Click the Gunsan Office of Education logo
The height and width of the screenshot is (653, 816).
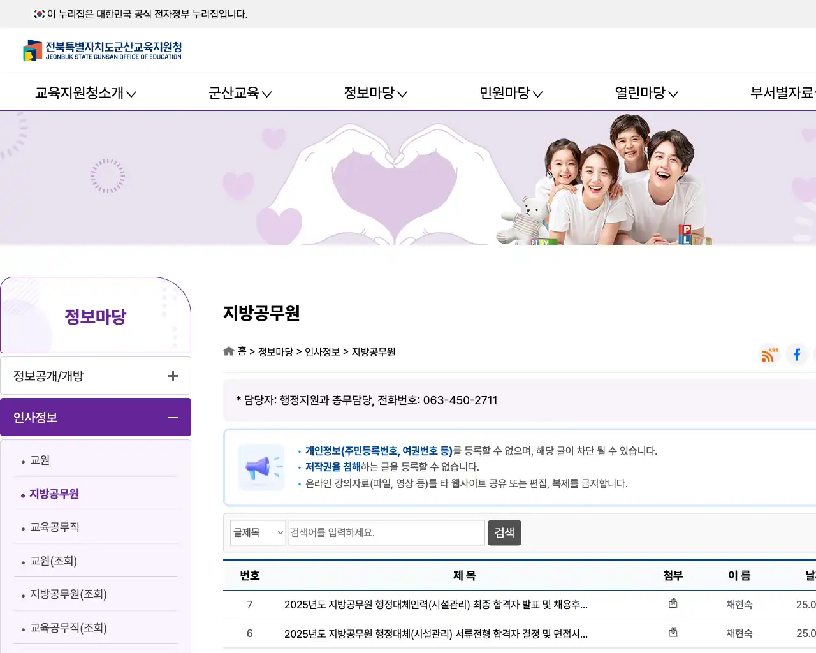pos(102,50)
